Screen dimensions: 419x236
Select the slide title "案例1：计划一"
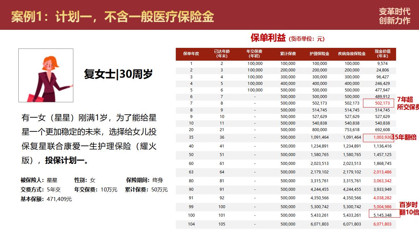tap(112, 16)
